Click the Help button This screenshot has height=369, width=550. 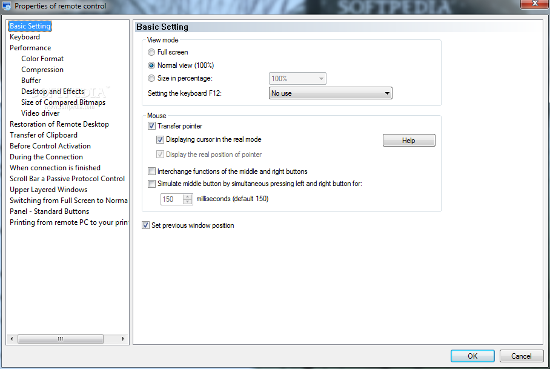pyautogui.click(x=409, y=141)
